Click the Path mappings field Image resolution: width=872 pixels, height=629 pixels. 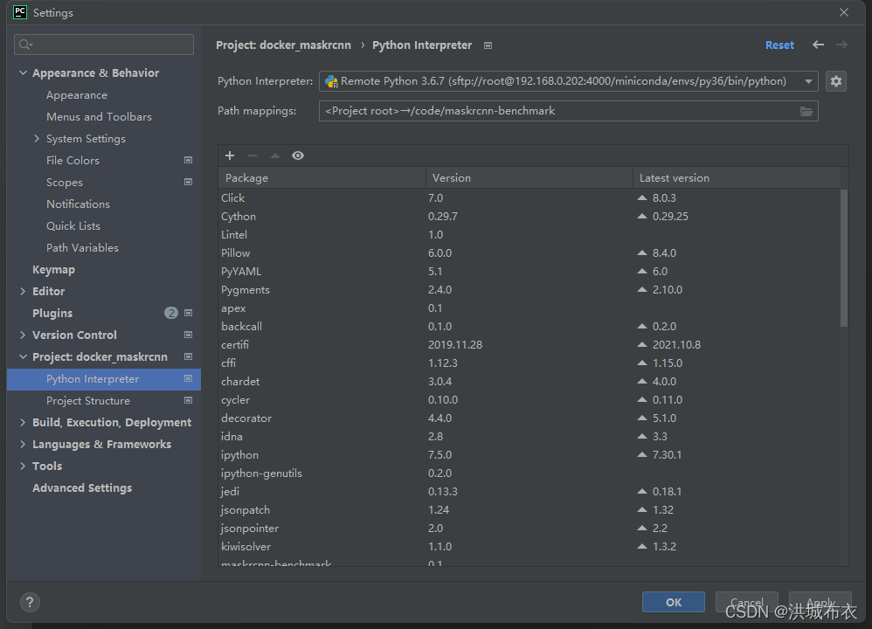[568, 111]
